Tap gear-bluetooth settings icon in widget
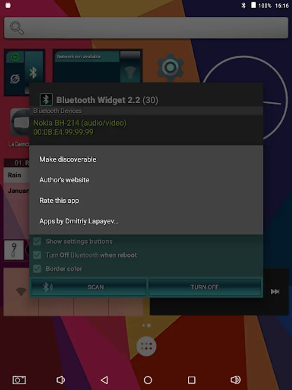This screenshot has height=390, width=292. click(15, 79)
